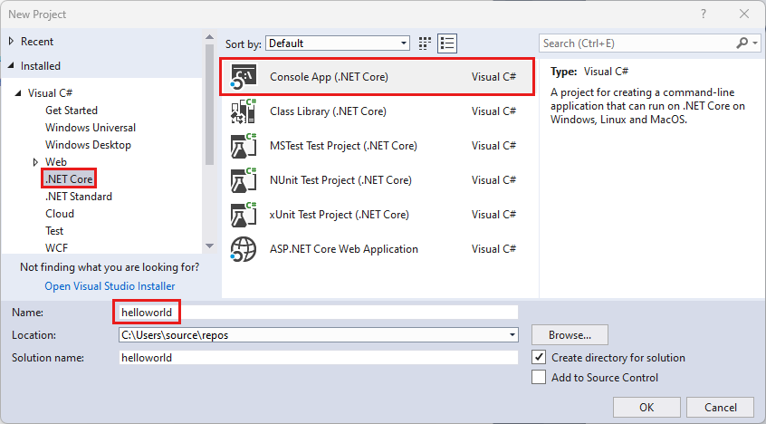Select .NET Standard in the tree
This screenshot has height=424, width=766.
[79, 197]
